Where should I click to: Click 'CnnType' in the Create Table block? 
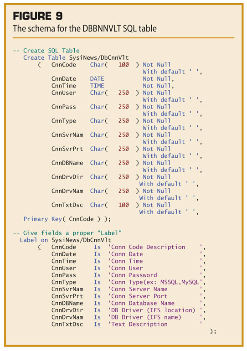coord(63,121)
